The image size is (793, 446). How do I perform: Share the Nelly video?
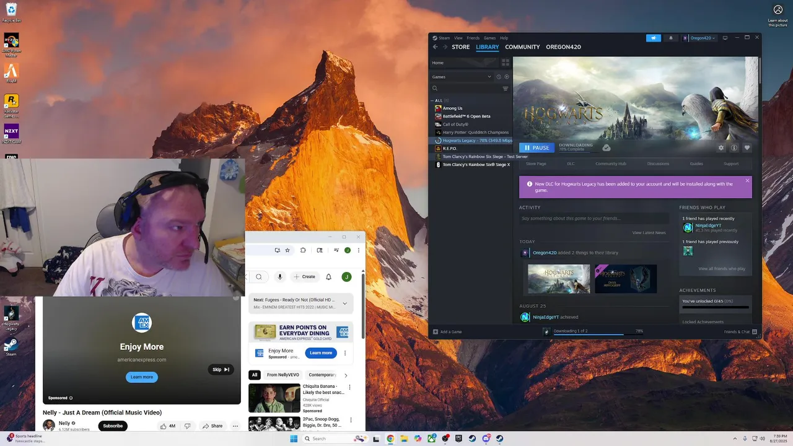(212, 426)
